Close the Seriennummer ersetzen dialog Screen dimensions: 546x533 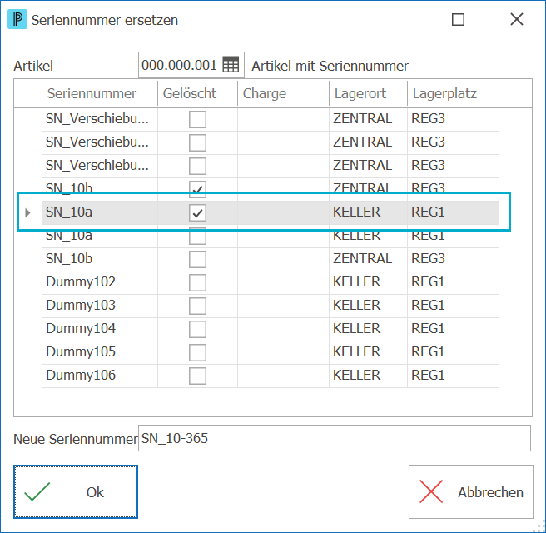517,19
